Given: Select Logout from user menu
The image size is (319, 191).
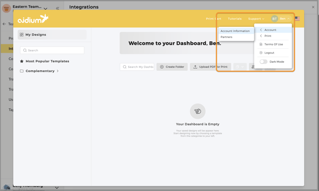Looking at the screenshot, I should click(269, 53).
